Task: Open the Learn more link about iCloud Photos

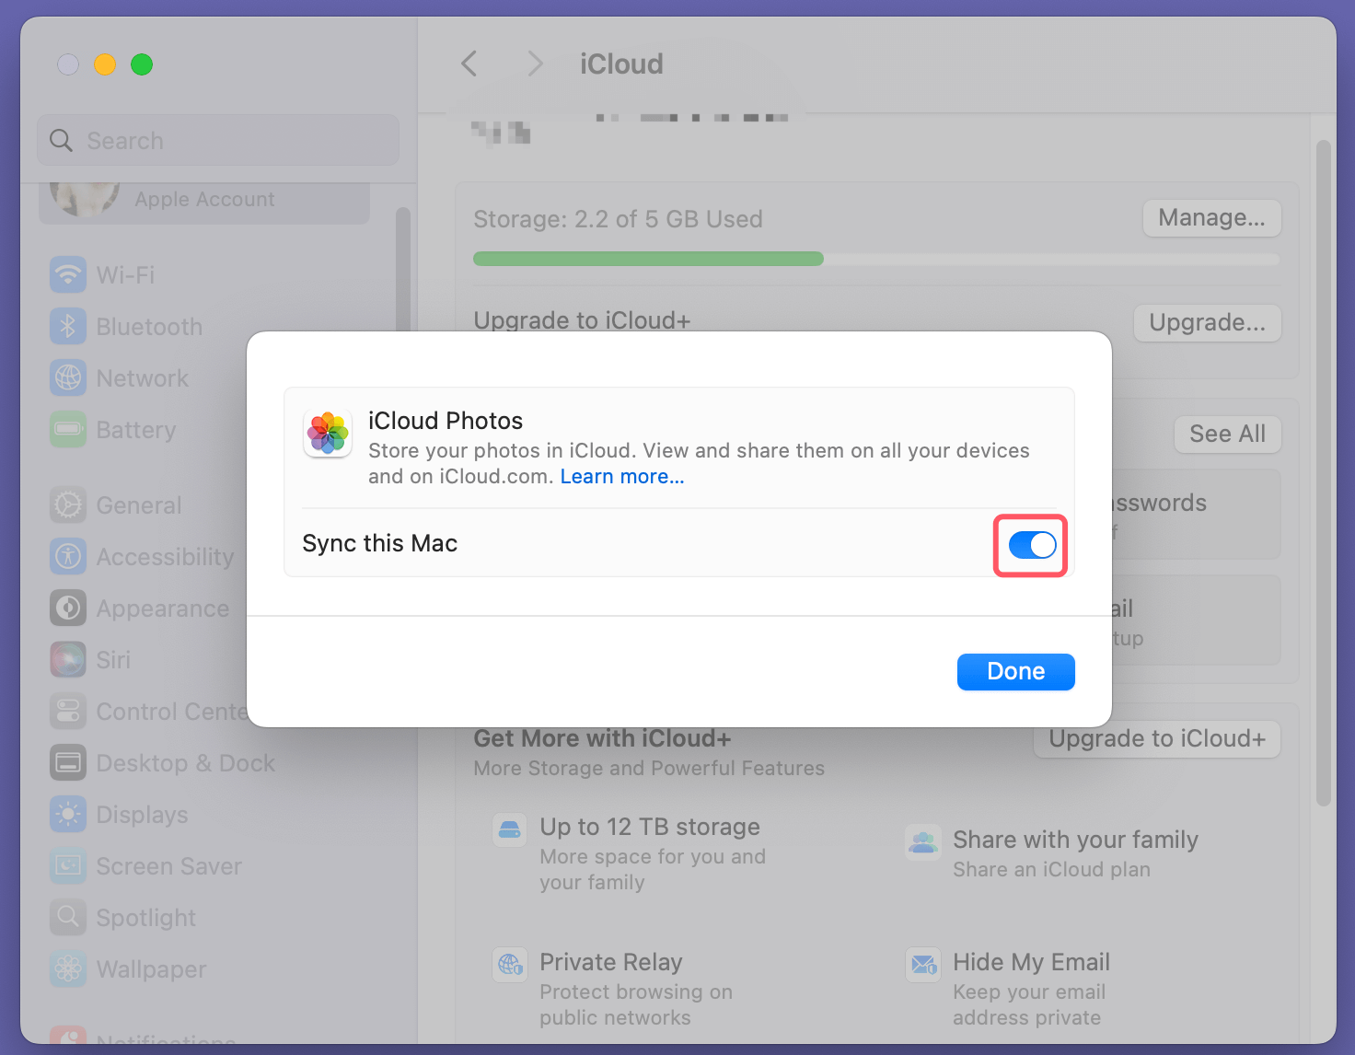Action: (x=621, y=476)
